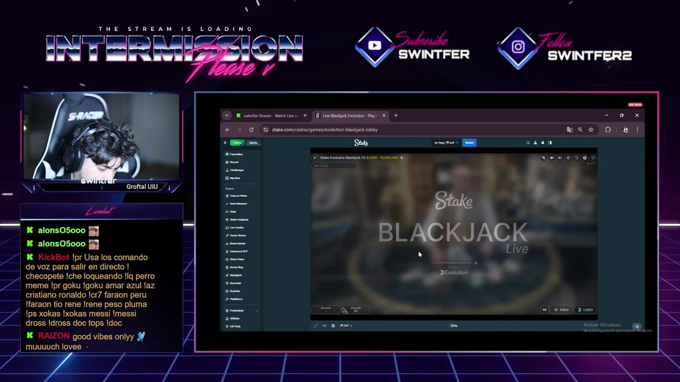The image size is (680, 382).
Task: Open Favourites in Stake sidebar
Action: point(234,154)
